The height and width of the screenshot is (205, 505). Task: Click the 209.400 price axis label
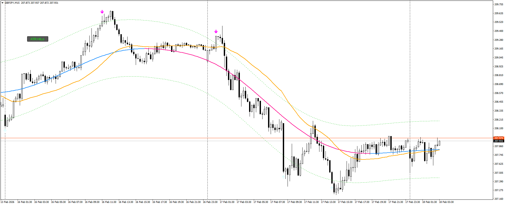[499, 31]
